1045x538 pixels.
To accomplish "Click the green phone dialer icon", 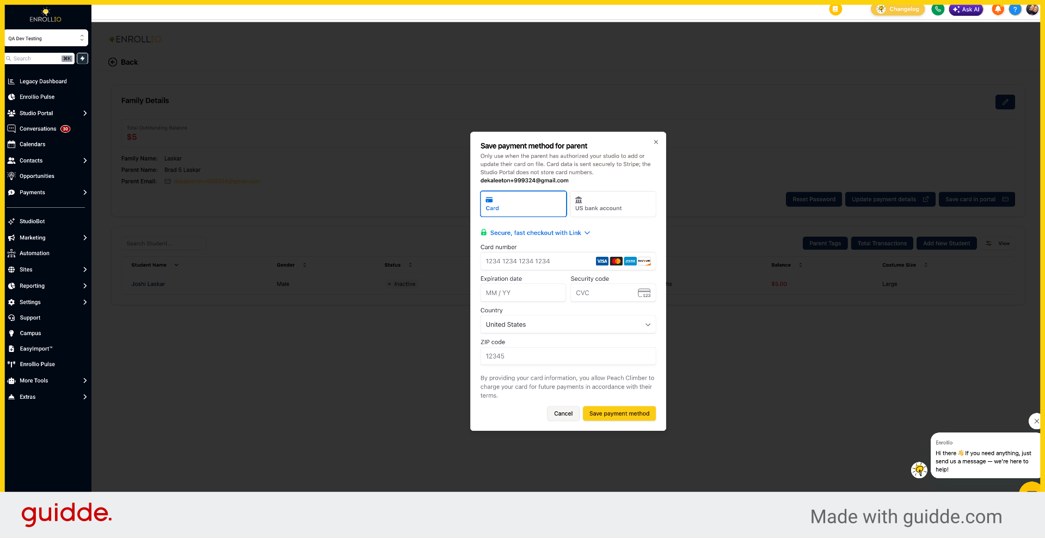I will click(937, 9).
